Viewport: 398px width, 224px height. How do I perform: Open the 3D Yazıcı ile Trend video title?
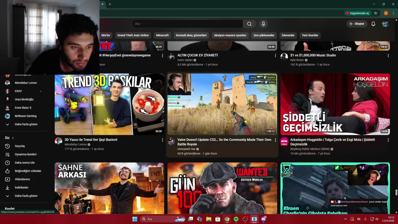point(91,140)
